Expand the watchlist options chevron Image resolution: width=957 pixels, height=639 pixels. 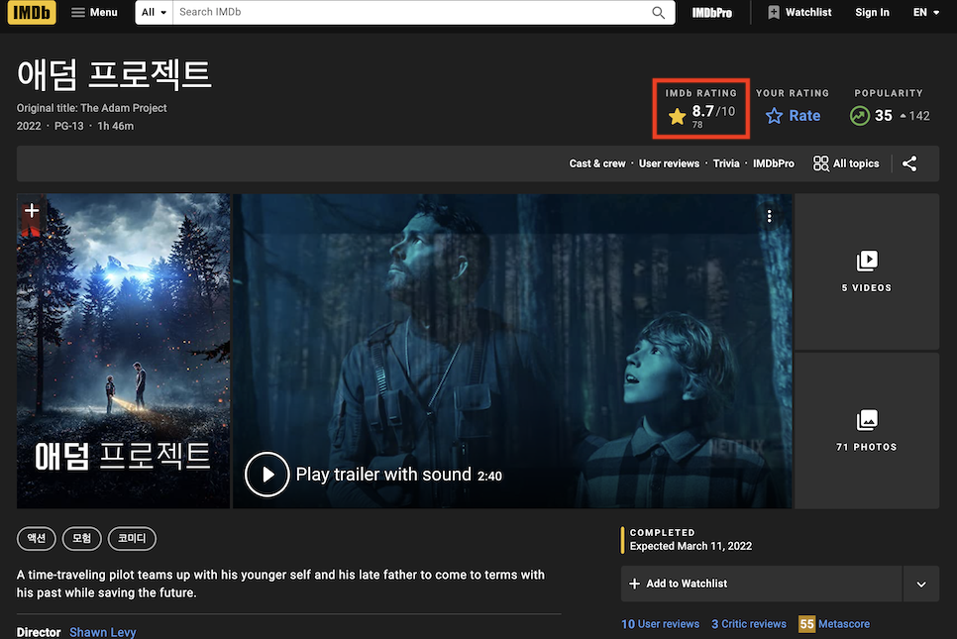point(921,584)
